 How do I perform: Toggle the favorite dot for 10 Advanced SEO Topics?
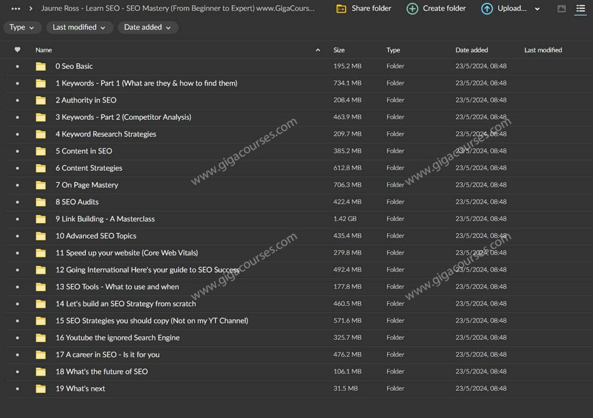tap(17, 236)
